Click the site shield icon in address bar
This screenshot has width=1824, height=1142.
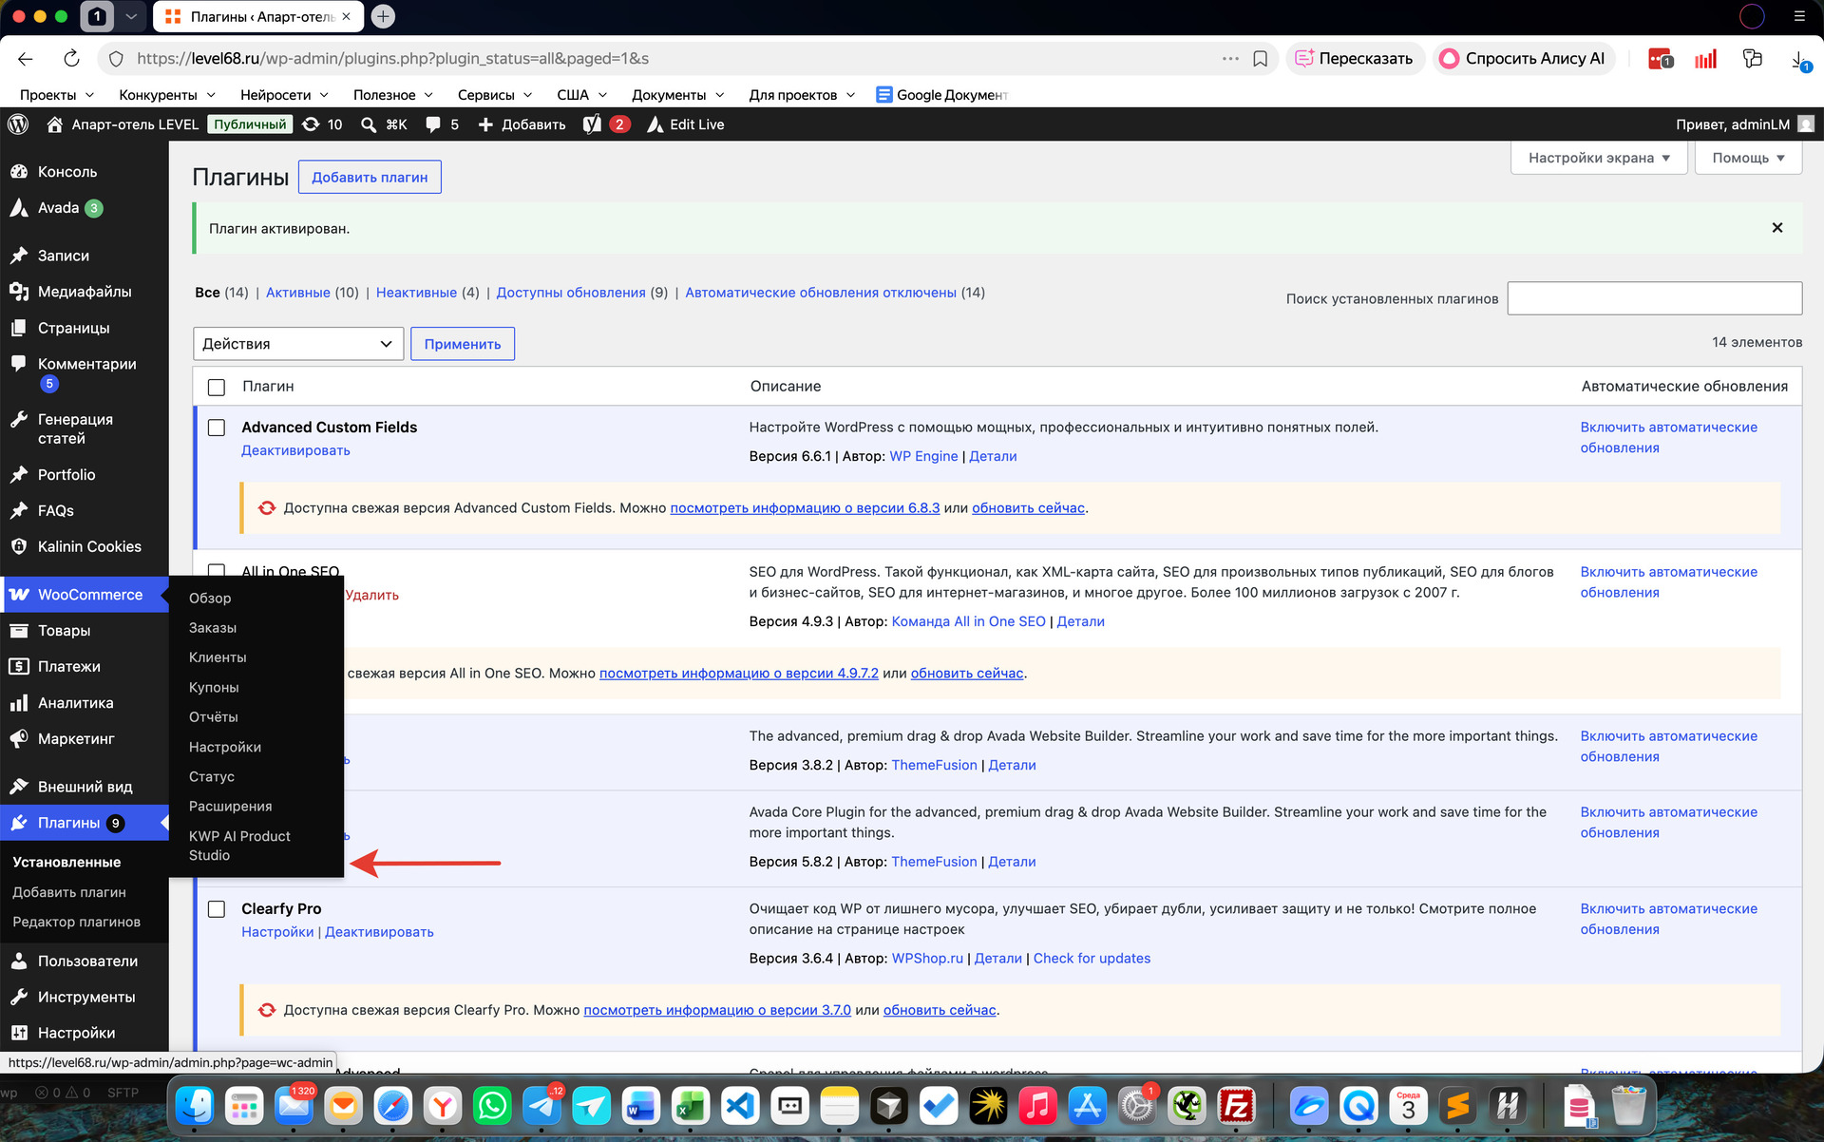click(116, 59)
